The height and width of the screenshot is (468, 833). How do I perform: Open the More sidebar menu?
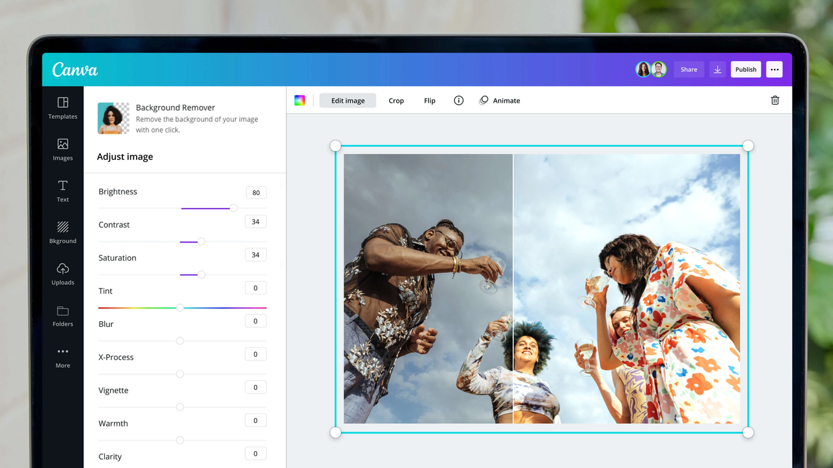click(62, 357)
